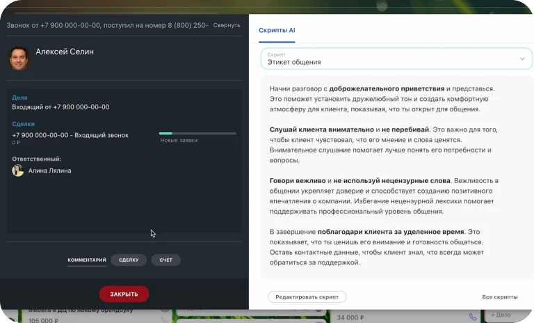
Task: Open Входящий от +7 900 000-00-00 task
Action: (x=60, y=107)
